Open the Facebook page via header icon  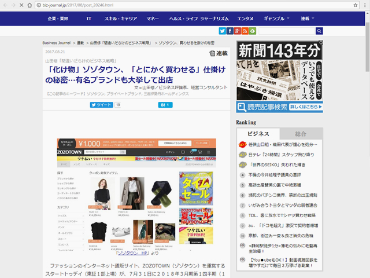click(230, 31)
